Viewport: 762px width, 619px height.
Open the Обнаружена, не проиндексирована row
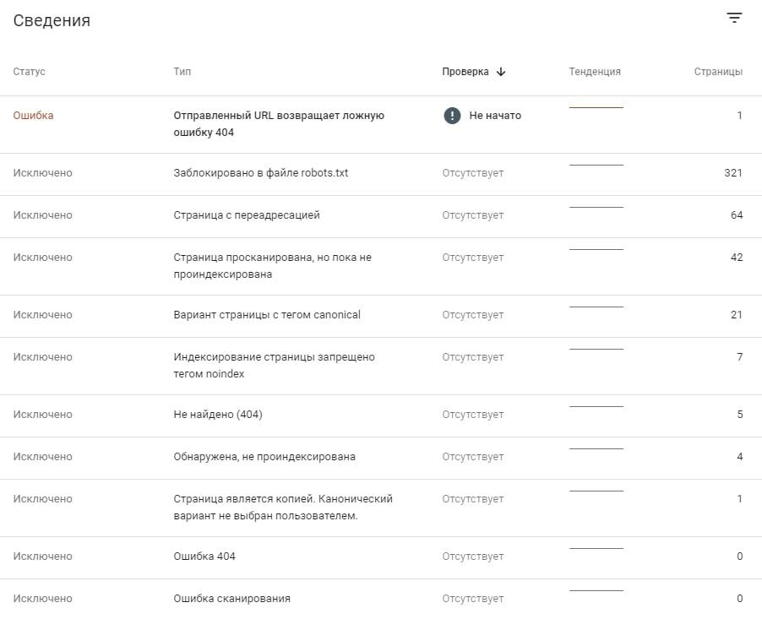pyautogui.click(x=381, y=459)
